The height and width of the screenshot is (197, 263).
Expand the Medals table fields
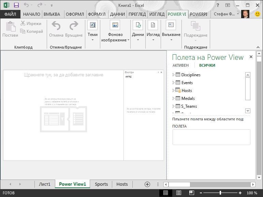click(173, 98)
